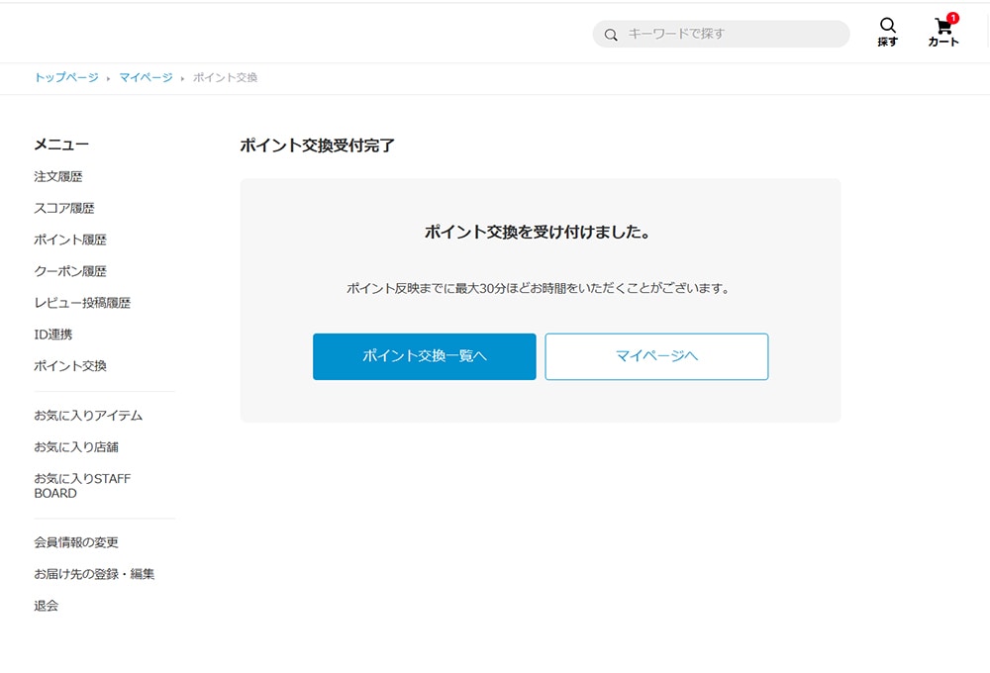Click the keyword search input field

coord(733,34)
